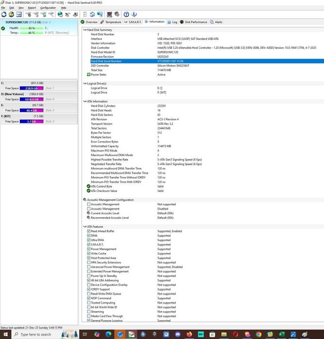This screenshot has height=339, width=324.
Task: Collapse the ATA Features section
Action: tap(85, 226)
